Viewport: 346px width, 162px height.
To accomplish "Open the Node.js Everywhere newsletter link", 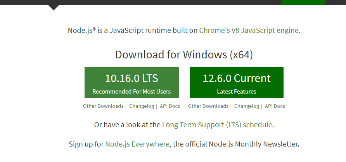I will tap(137, 144).
